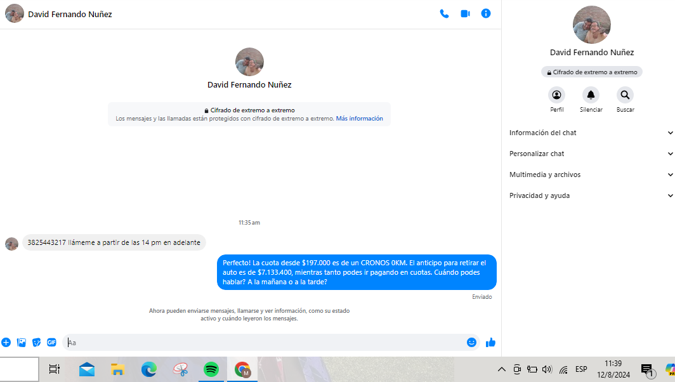Start a voice call with David
The image size is (675, 382).
click(444, 13)
